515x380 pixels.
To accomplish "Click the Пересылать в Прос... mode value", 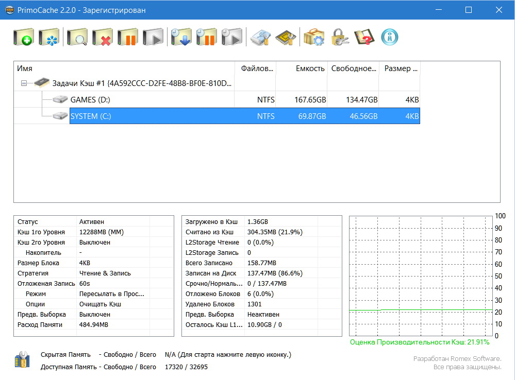I will tap(112, 294).
